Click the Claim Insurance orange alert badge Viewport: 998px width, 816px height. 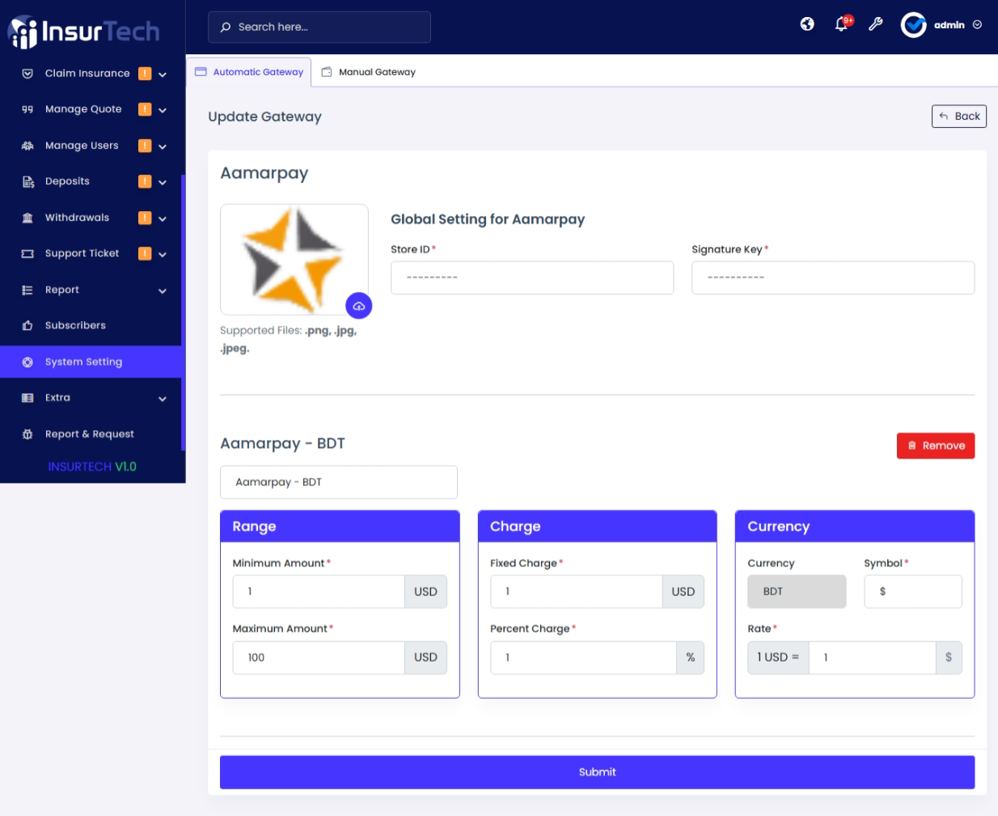(145, 74)
